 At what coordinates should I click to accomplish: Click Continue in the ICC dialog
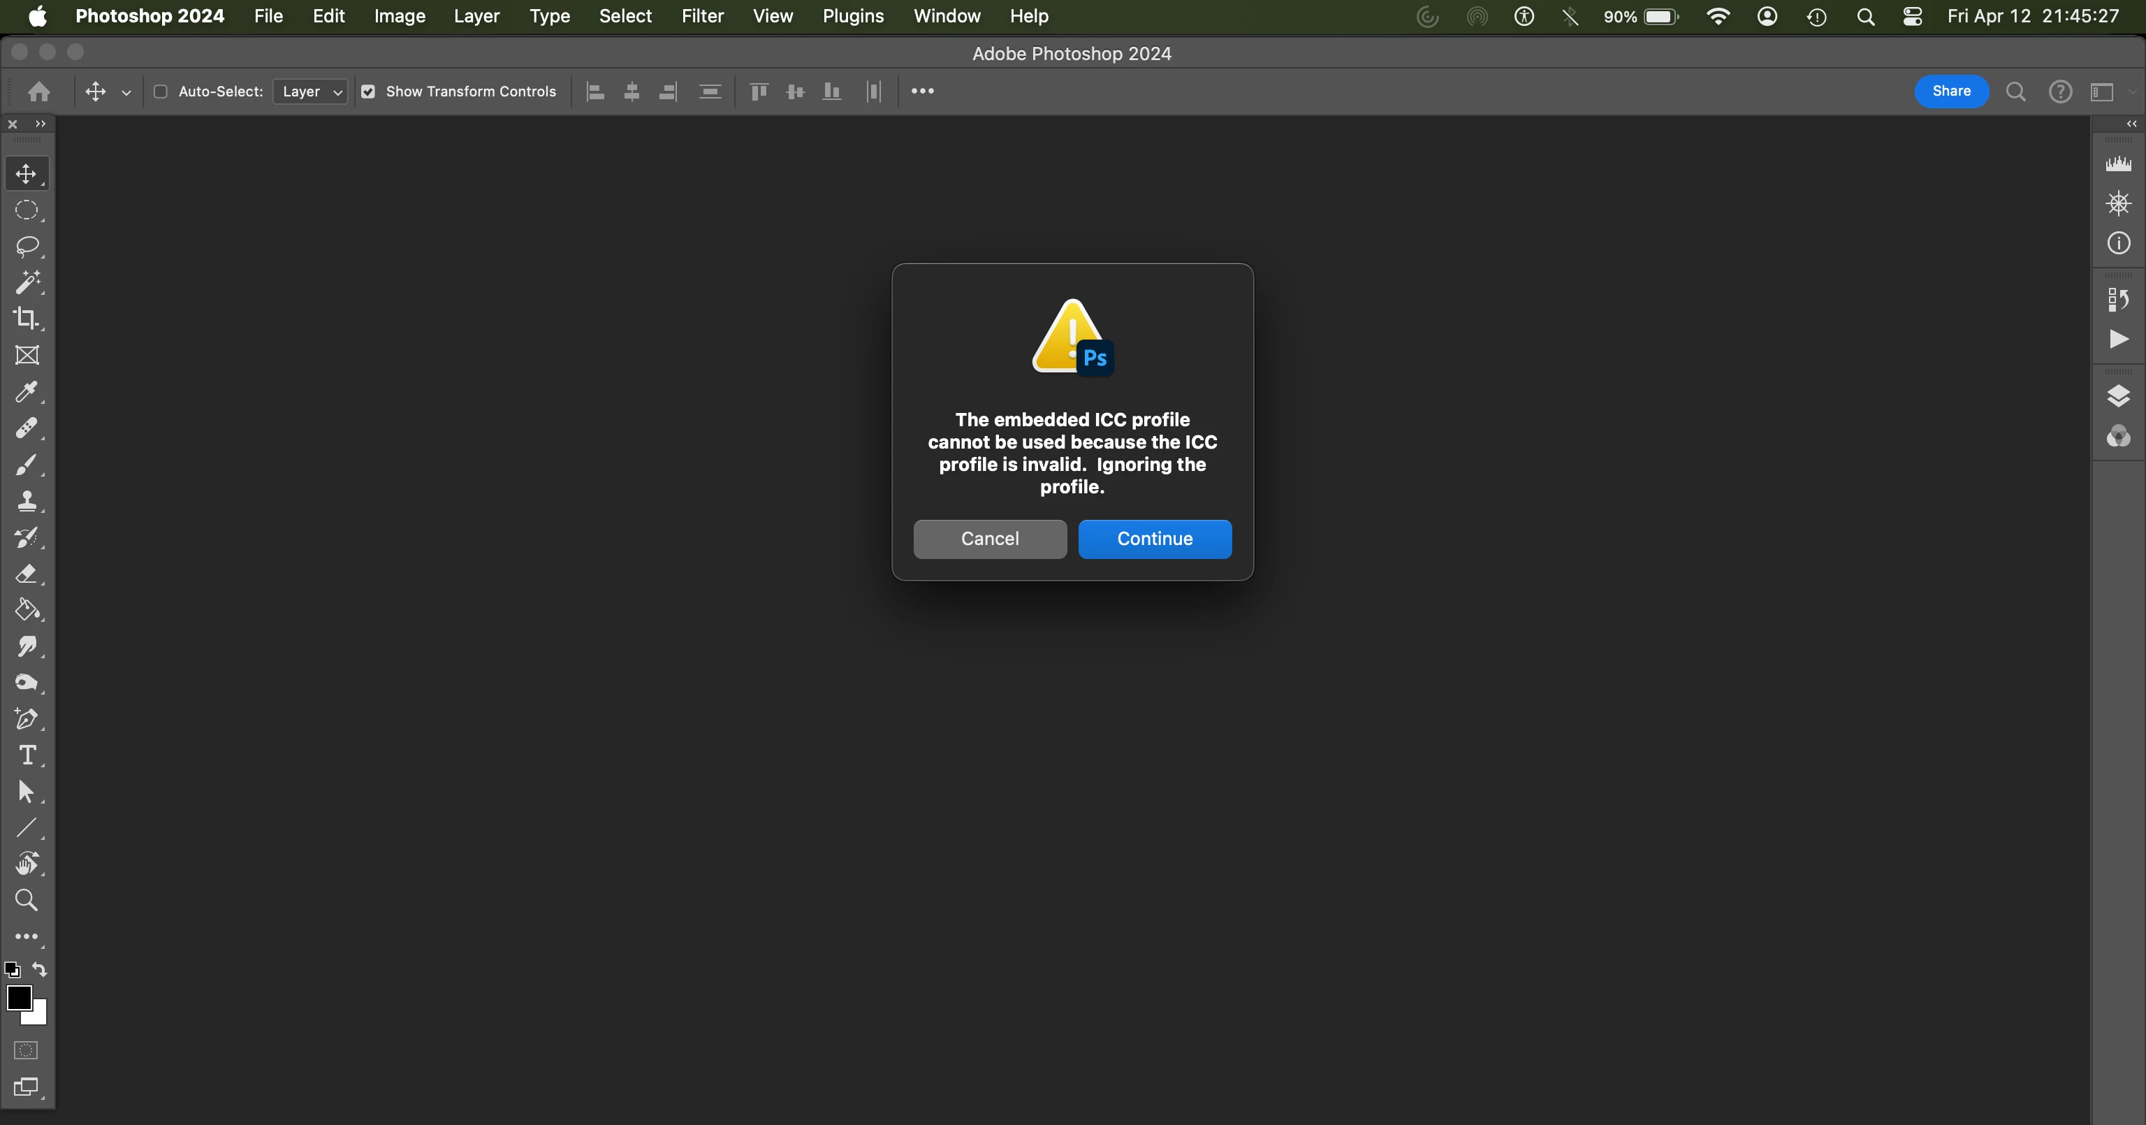1154,538
